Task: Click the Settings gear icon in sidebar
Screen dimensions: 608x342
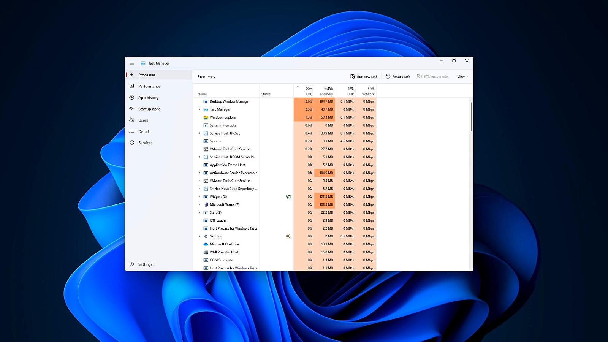Action: 131,264
